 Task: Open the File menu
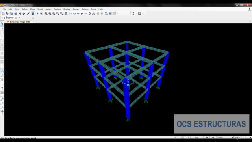(x=4, y=9)
